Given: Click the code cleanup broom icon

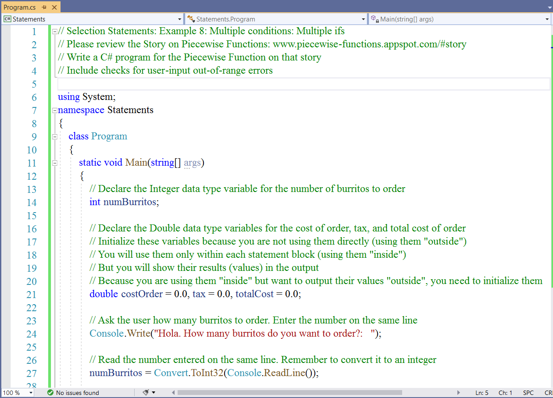Looking at the screenshot, I should pyautogui.click(x=146, y=393).
